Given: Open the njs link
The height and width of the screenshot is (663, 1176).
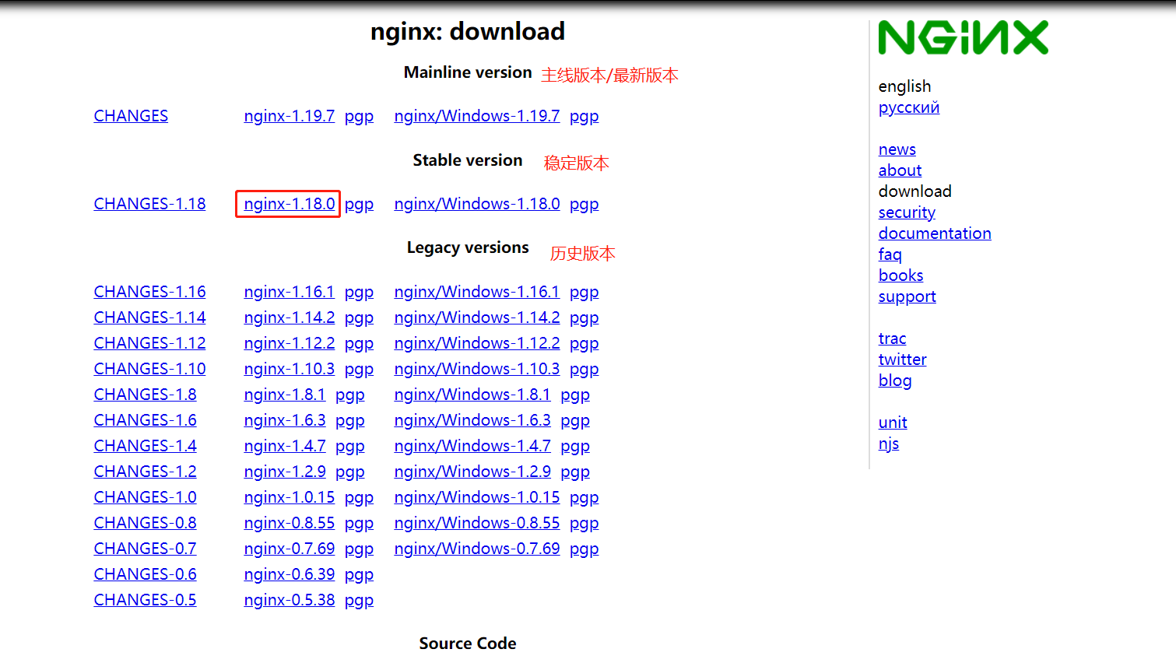Looking at the screenshot, I should 888,444.
